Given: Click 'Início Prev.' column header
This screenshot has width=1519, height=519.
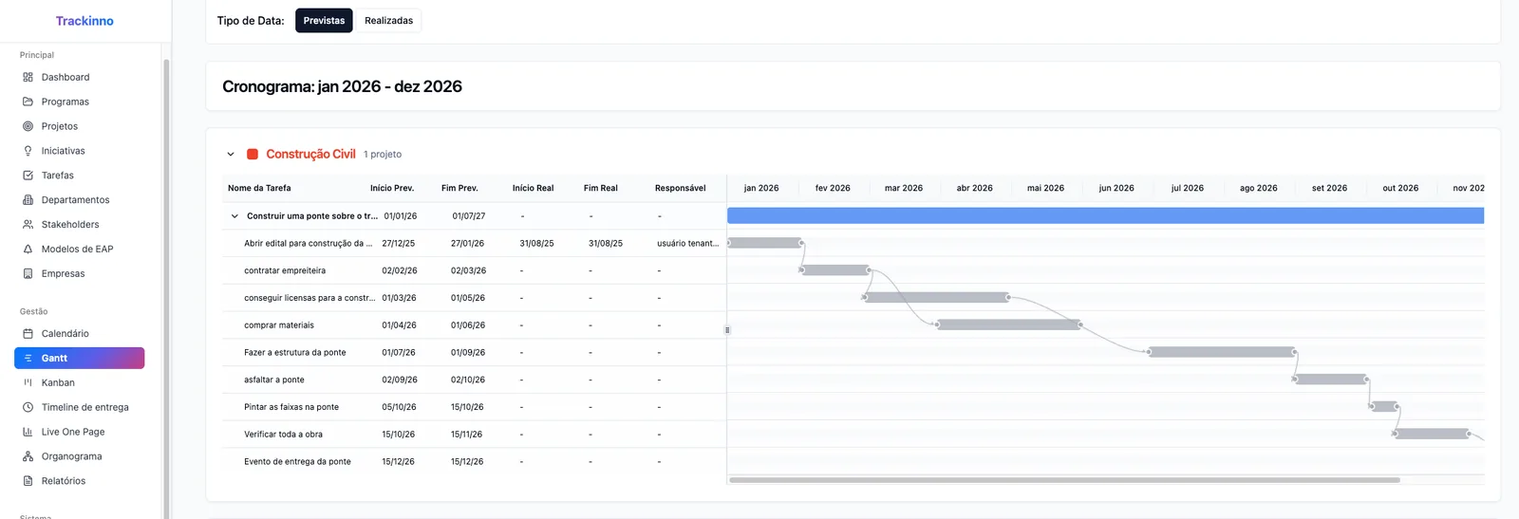Looking at the screenshot, I should [392, 189].
